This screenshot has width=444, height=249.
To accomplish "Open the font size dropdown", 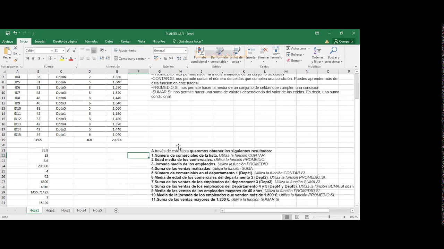I will pos(63,50).
